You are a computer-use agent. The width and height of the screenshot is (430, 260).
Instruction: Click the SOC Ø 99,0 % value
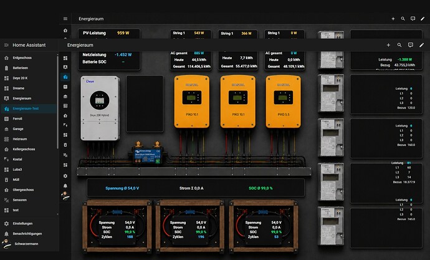260,188
